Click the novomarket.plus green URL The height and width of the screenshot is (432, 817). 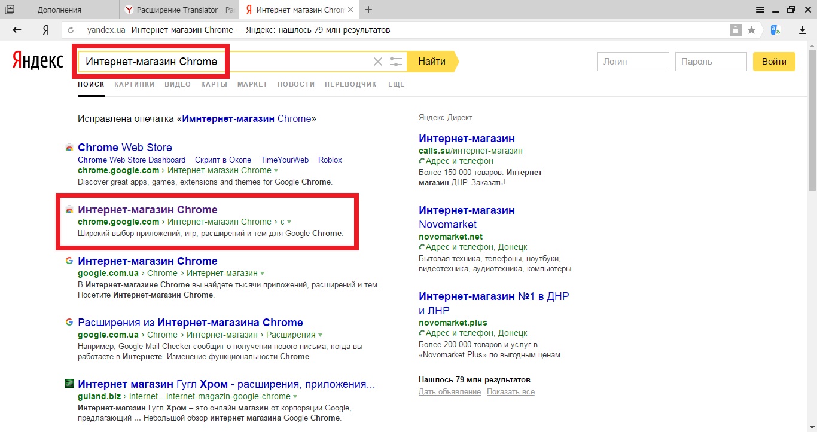tap(453, 323)
